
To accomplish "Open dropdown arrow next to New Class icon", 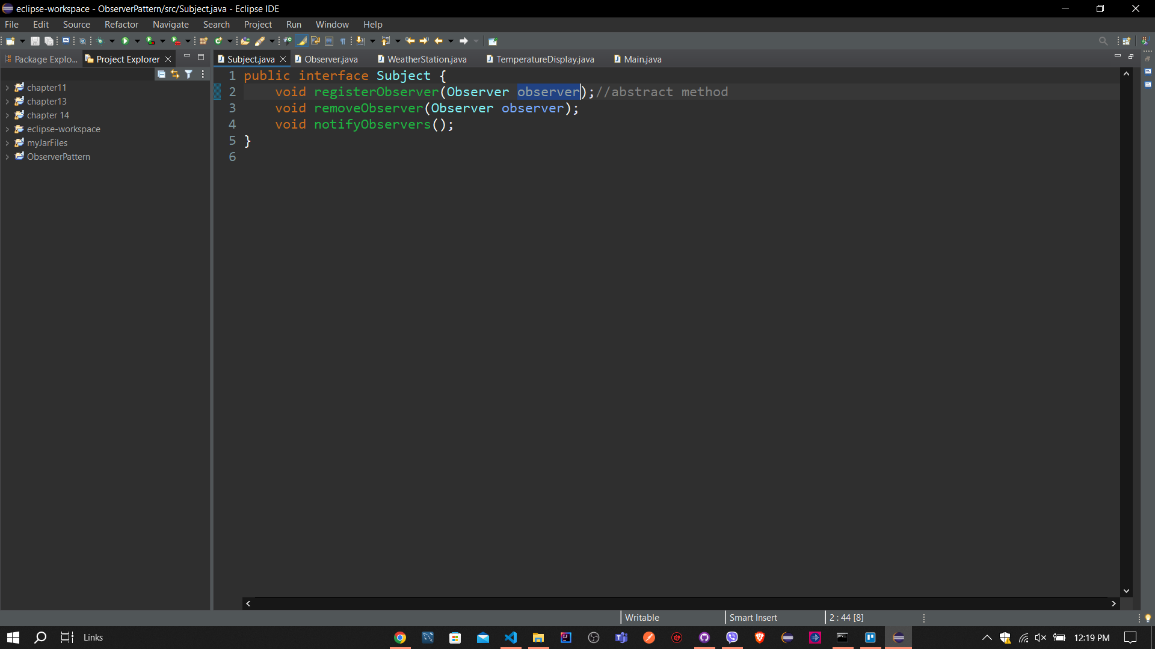I will (x=230, y=41).
